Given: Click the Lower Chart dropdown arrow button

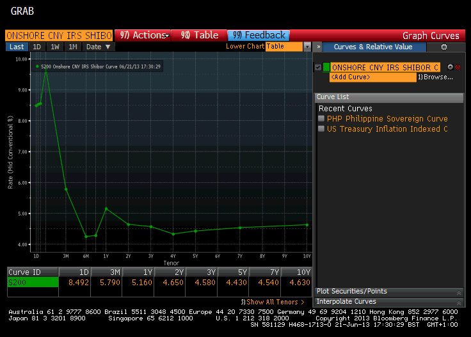Looking at the screenshot, I should click(307, 47).
